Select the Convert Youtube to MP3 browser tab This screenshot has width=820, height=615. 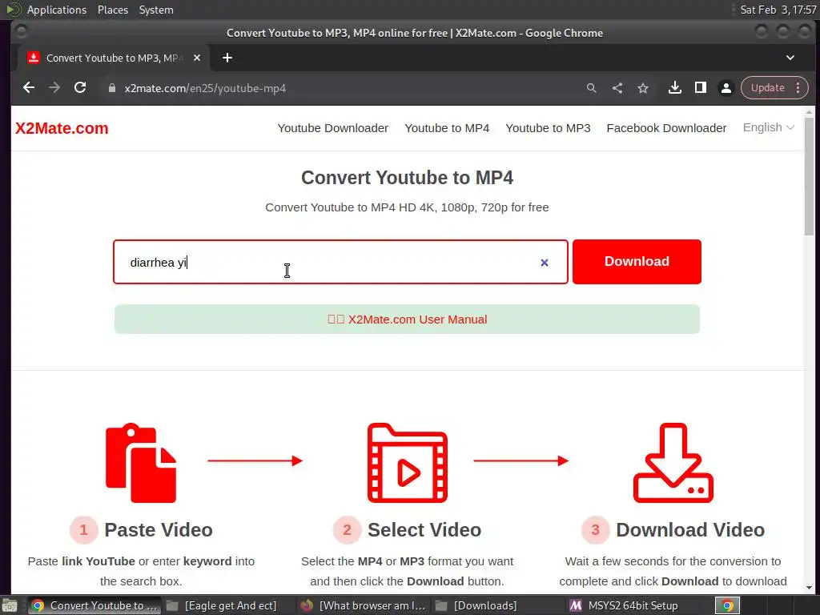tap(112, 58)
